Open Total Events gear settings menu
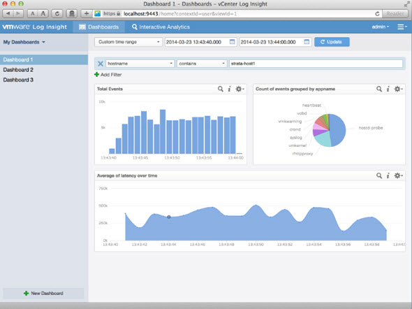 click(240, 89)
